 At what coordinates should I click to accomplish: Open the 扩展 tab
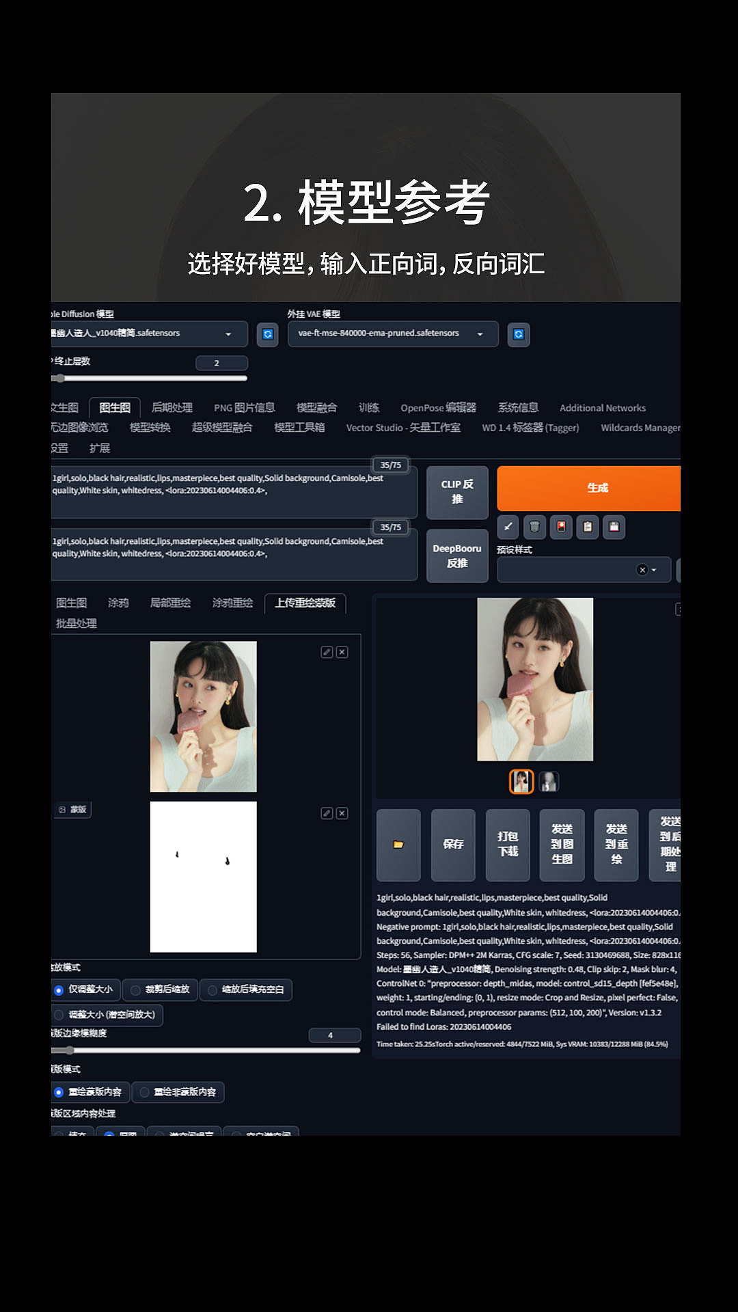pos(100,448)
